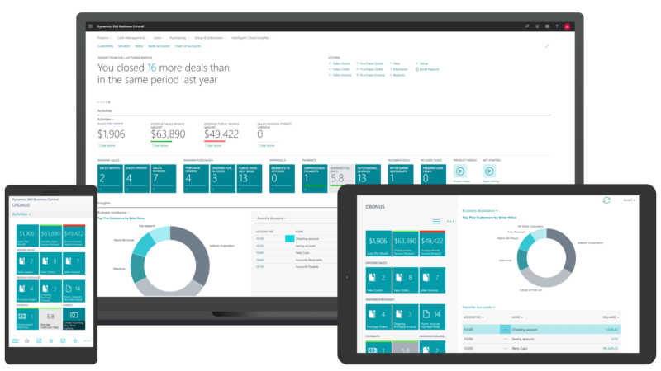Image resolution: width=661 pixels, height=371 pixels.
Task: Open the Chart of Accounts link
Action: point(188,46)
